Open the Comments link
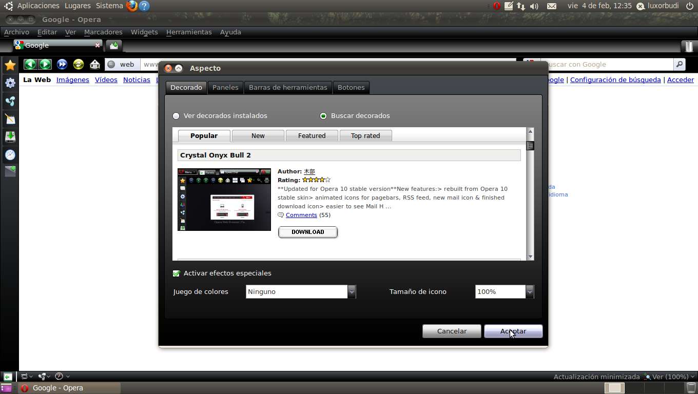Image resolution: width=698 pixels, height=394 pixels. [x=301, y=215]
